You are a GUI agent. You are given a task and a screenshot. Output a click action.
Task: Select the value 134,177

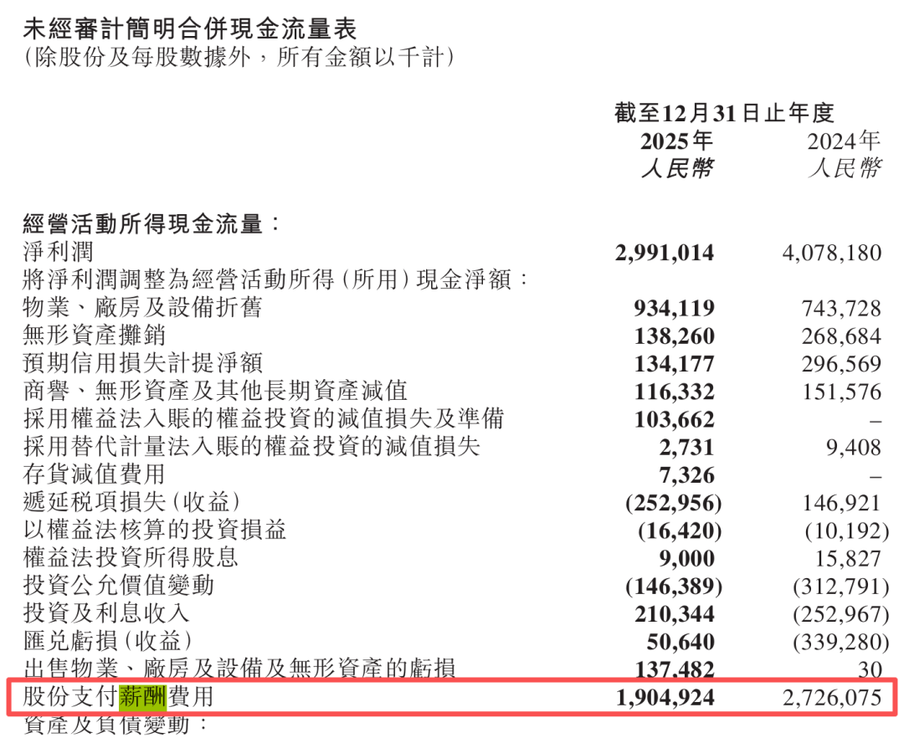coord(675,363)
